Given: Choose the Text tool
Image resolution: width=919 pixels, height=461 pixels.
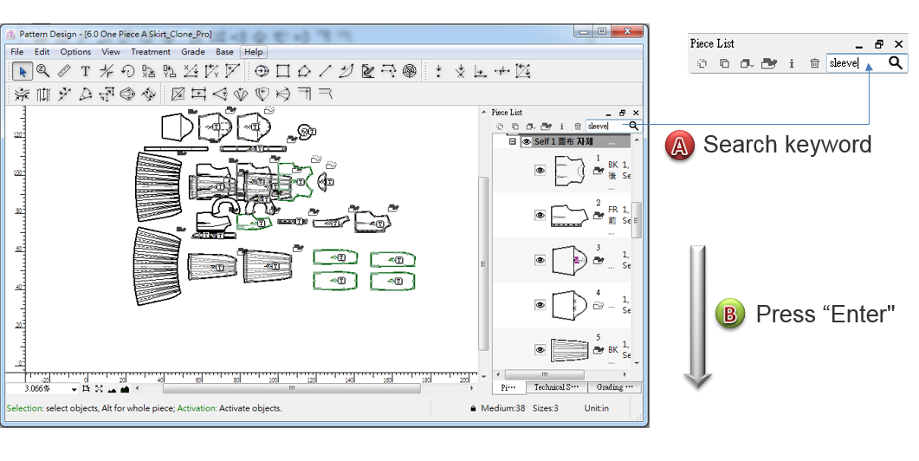Looking at the screenshot, I should pyautogui.click(x=86, y=71).
